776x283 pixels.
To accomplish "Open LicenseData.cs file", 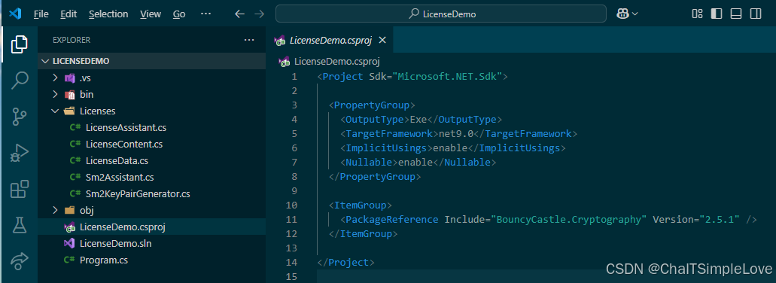I will point(117,161).
